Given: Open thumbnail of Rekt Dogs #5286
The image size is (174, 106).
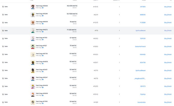Looking at the screenshot, I should tap(33, 15).
